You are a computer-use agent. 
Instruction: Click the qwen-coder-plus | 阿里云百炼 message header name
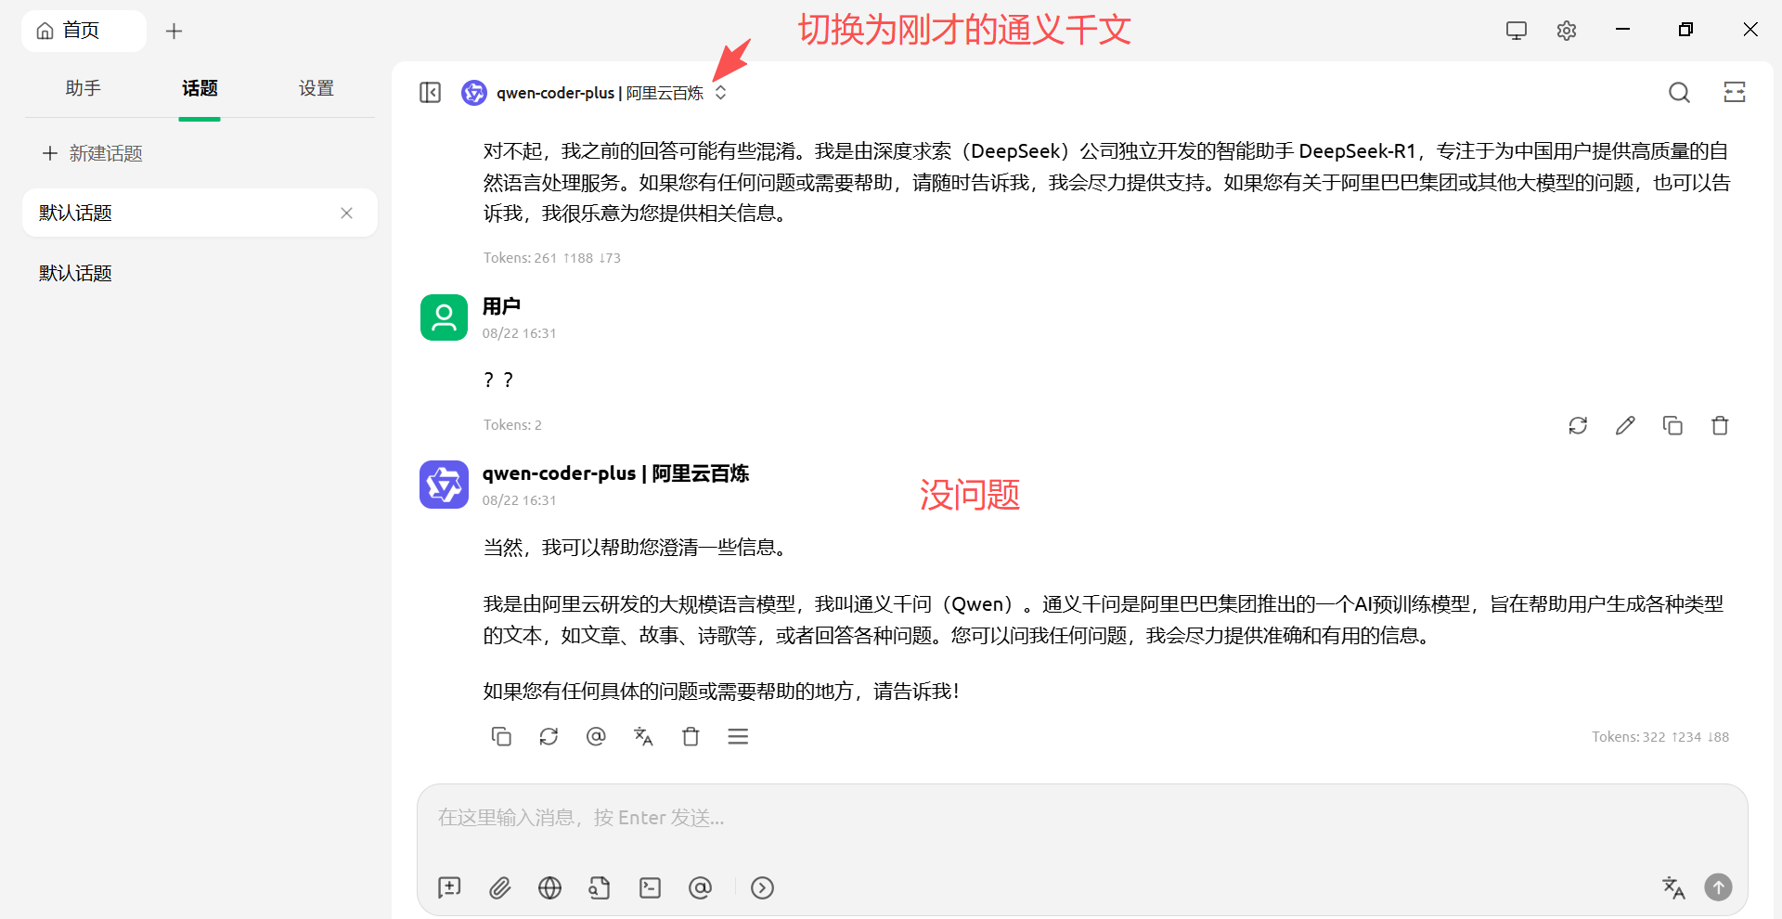(x=615, y=473)
